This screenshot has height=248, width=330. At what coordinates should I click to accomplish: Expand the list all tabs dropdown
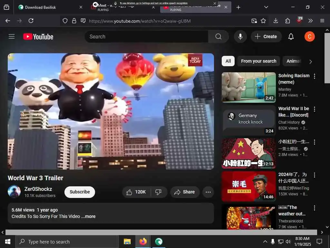(x=266, y=7)
